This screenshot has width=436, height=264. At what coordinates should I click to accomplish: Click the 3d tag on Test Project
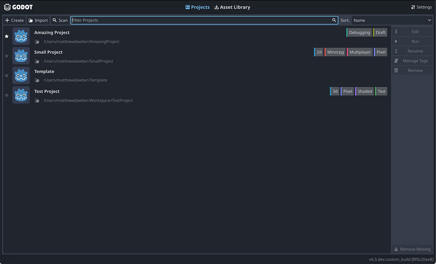coord(335,91)
